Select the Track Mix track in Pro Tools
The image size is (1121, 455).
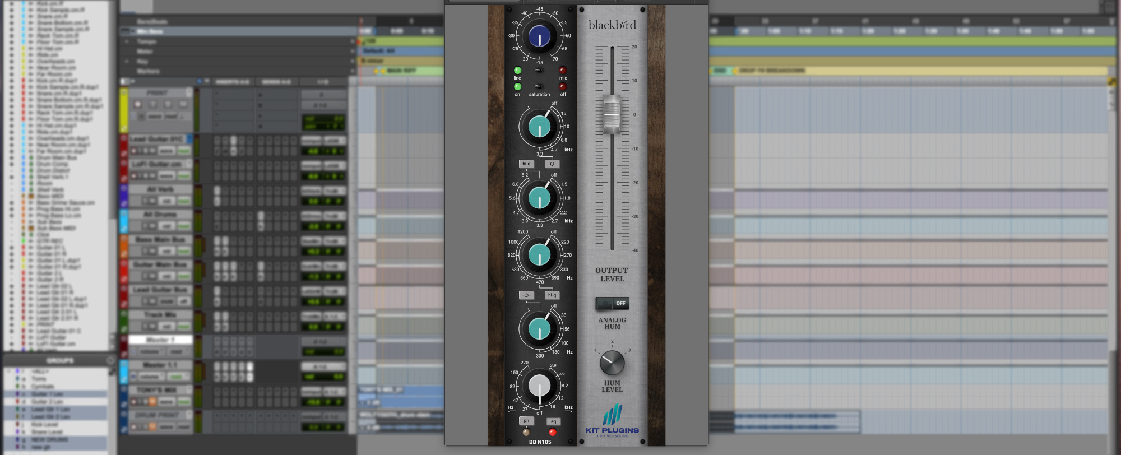coord(160,315)
